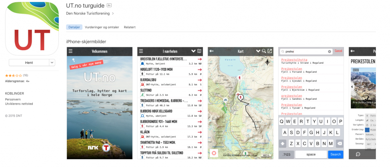Image resolution: width=390 pixels, height=168 pixels.
Task: Click the shift key on keyboard
Action: (x=283, y=143)
